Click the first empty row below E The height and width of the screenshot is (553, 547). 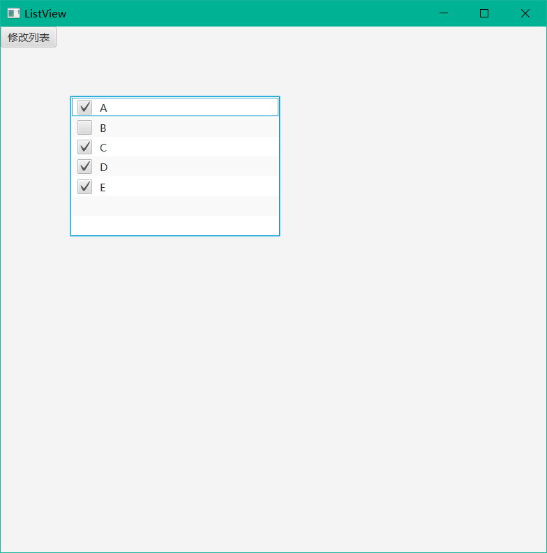(x=175, y=206)
